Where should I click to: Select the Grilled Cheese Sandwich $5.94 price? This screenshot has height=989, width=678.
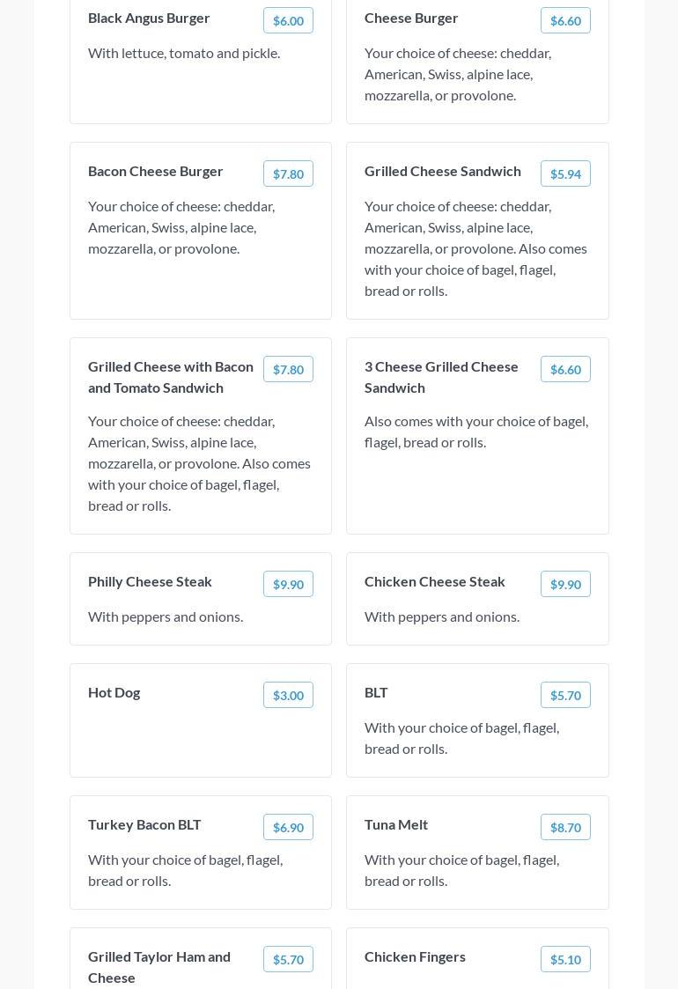tap(565, 173)
